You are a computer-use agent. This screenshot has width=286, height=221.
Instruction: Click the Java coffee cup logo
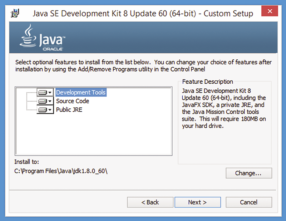click(x=28, y=36)
